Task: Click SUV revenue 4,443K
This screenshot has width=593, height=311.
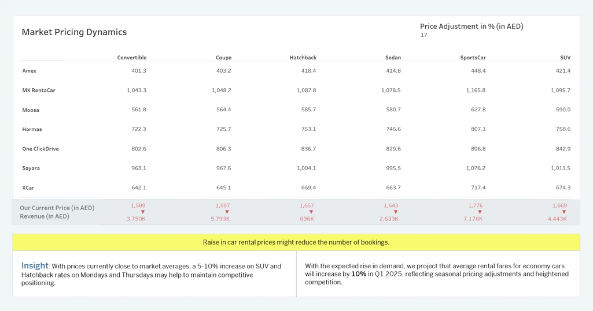Action: (557, 219)
